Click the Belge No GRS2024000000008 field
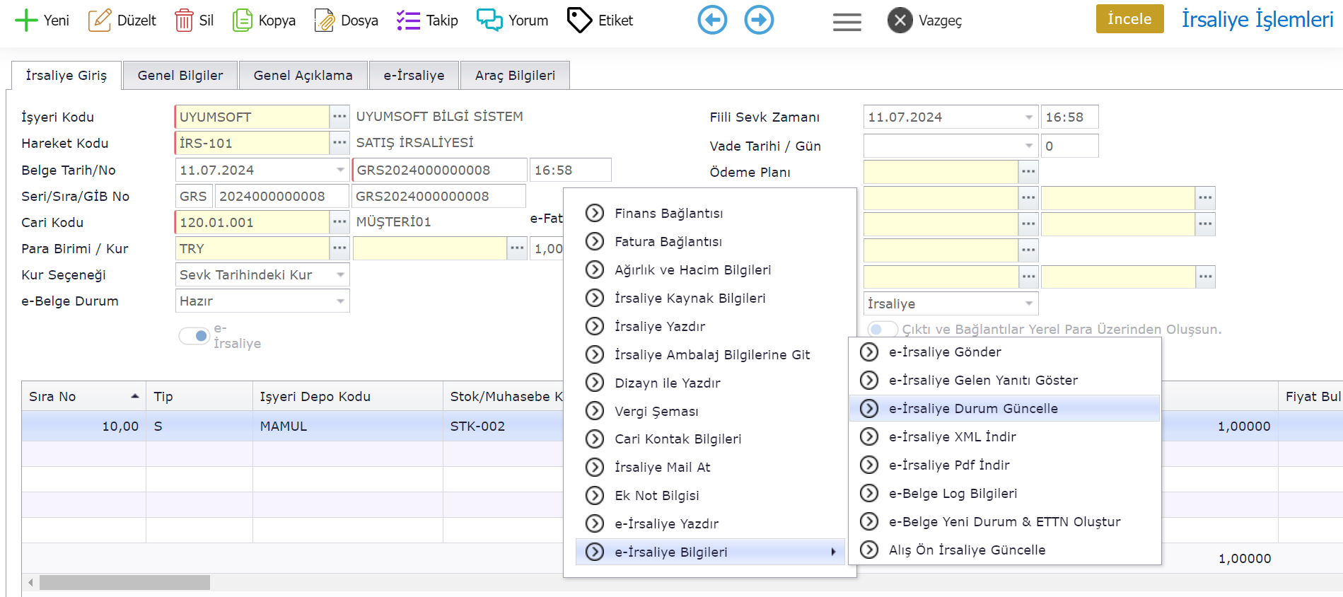This screenshot has height=597, width=1343. 439,170
